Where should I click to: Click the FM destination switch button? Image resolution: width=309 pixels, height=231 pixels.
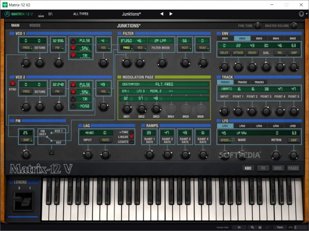[x=51, y=152]
